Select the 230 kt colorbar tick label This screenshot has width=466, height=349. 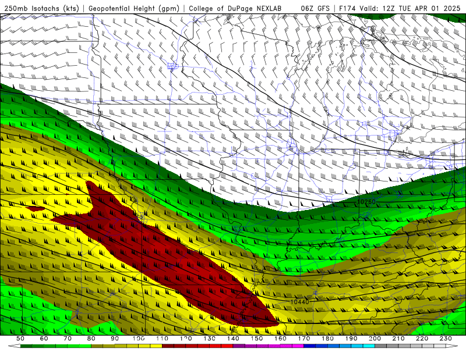pyautogui.click(x=446, y=339)
